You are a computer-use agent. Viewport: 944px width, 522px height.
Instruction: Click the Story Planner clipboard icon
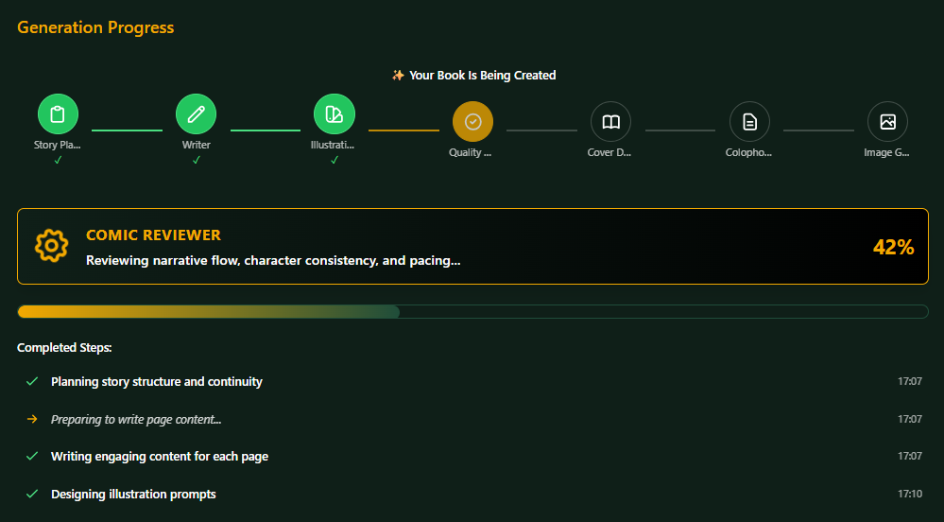coord(58,115)
